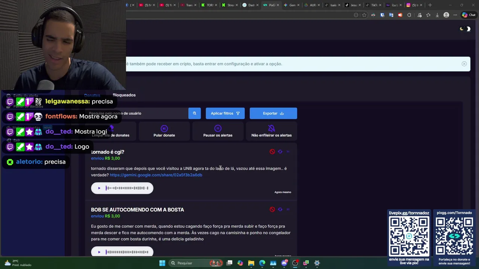Click Pausar os alertas
The image size is (479, 269).
218,132
